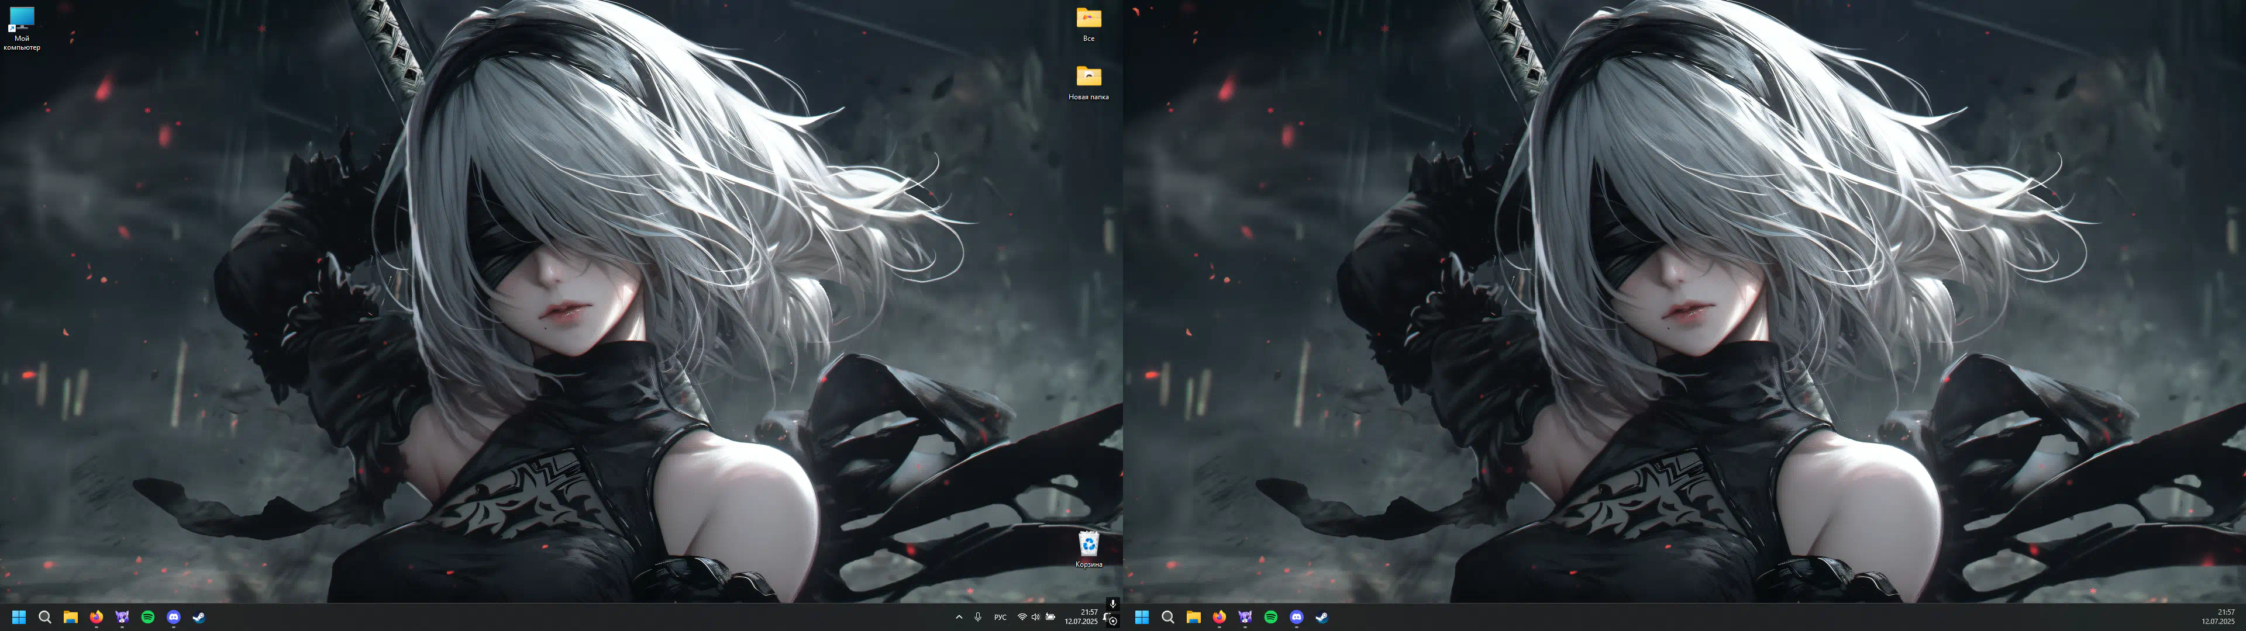Launch Spotify from the primary taskbar
Image resolution: width=2246 pixels, height=631 pixels.
pos(147,617)
